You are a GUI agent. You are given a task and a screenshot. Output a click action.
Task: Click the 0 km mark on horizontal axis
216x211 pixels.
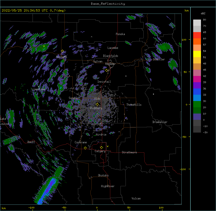pyautogui.click(x=97, y=207)
